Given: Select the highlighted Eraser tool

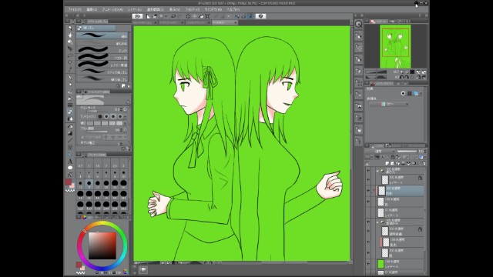Looking at the screenshot, I should point(70,112).
